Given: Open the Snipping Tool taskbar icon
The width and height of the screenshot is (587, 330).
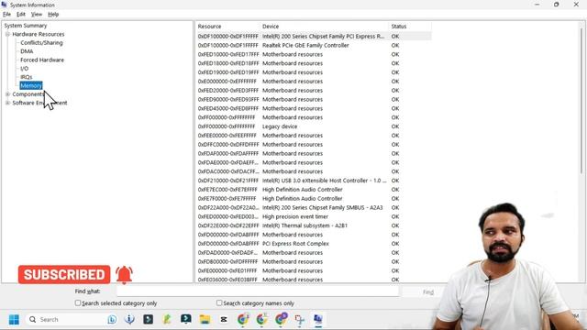Looking at the screenshot, I should [x=299, y=320].
